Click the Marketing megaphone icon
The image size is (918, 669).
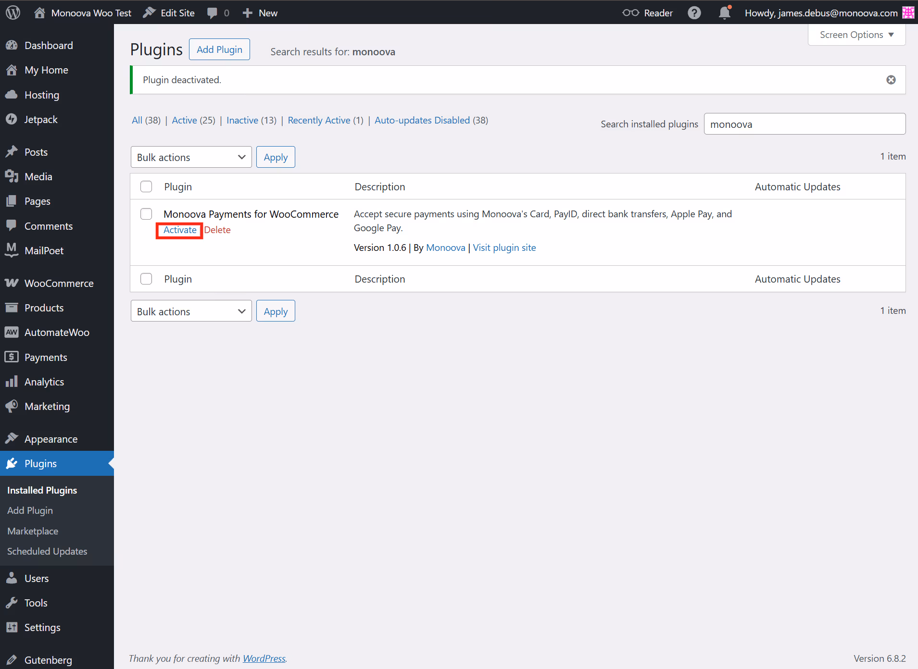tap(12, 406)
